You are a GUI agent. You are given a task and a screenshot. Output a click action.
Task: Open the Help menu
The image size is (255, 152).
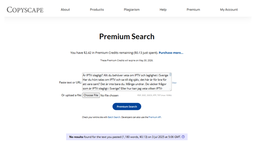point(163,9)
